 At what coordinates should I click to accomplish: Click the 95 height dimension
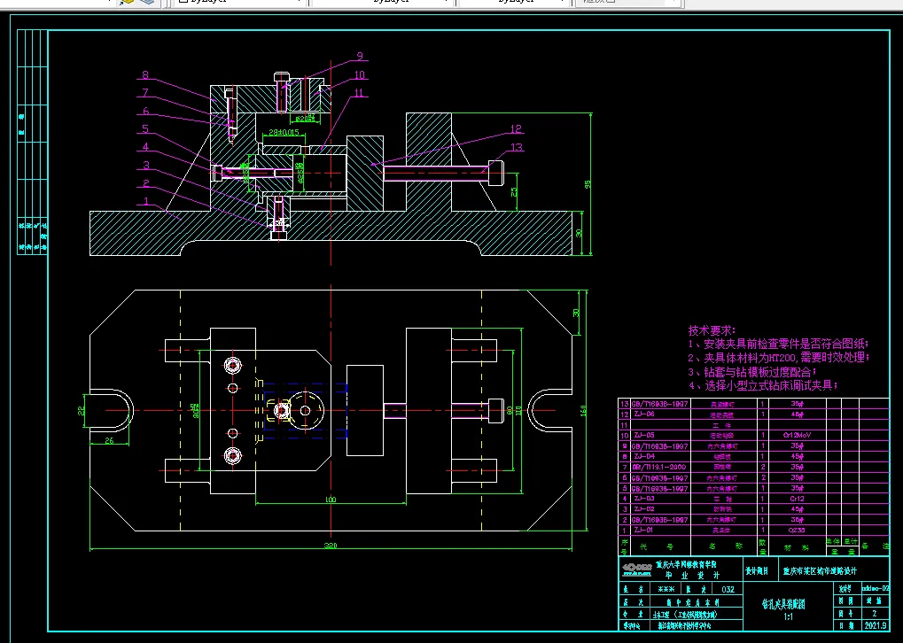[588, 184]
